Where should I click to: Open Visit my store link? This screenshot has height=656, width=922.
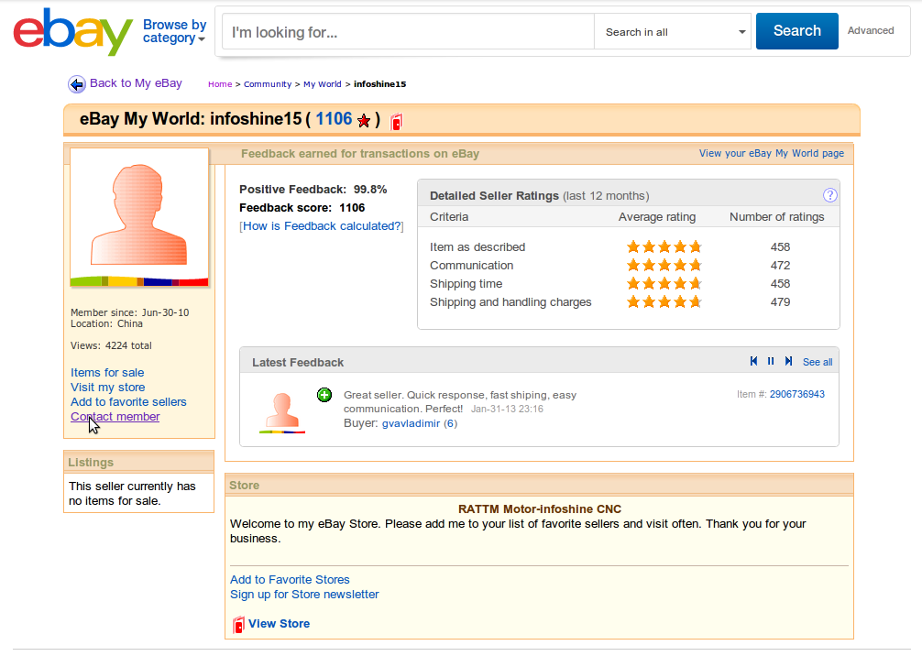[x=107, y=388]
